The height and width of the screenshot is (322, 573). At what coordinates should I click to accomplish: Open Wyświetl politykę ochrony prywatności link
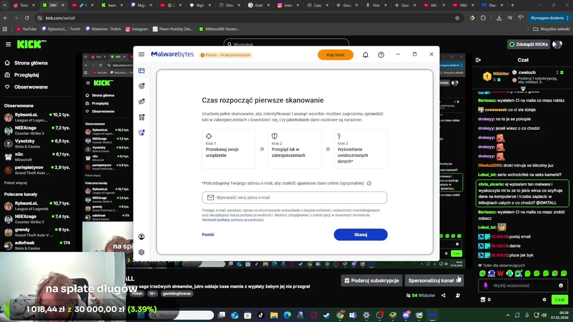233,220
